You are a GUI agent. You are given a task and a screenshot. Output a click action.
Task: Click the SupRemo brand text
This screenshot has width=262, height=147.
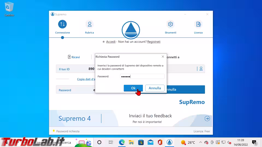[192, 102]
